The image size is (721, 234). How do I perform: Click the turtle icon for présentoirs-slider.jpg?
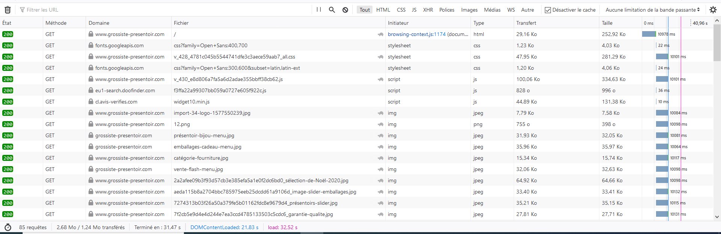380,203
